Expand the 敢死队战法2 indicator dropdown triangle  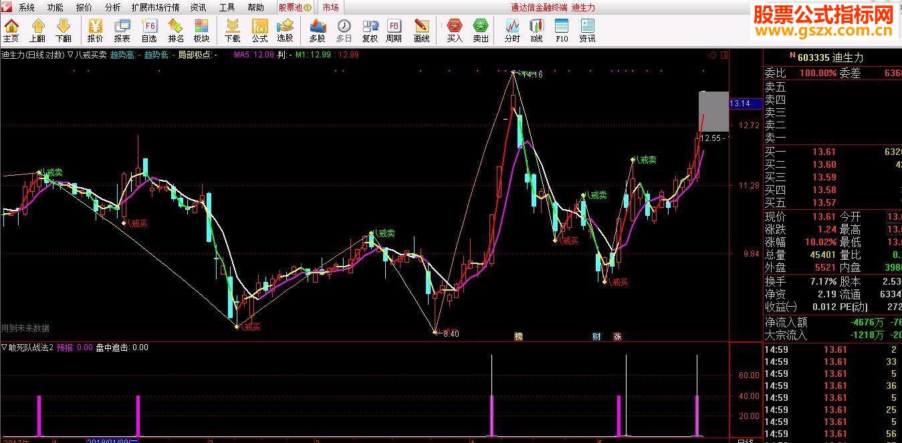[x=5, y=347]
